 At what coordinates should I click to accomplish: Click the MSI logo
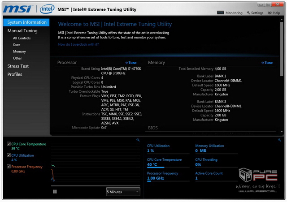click(x=19, y=9)
